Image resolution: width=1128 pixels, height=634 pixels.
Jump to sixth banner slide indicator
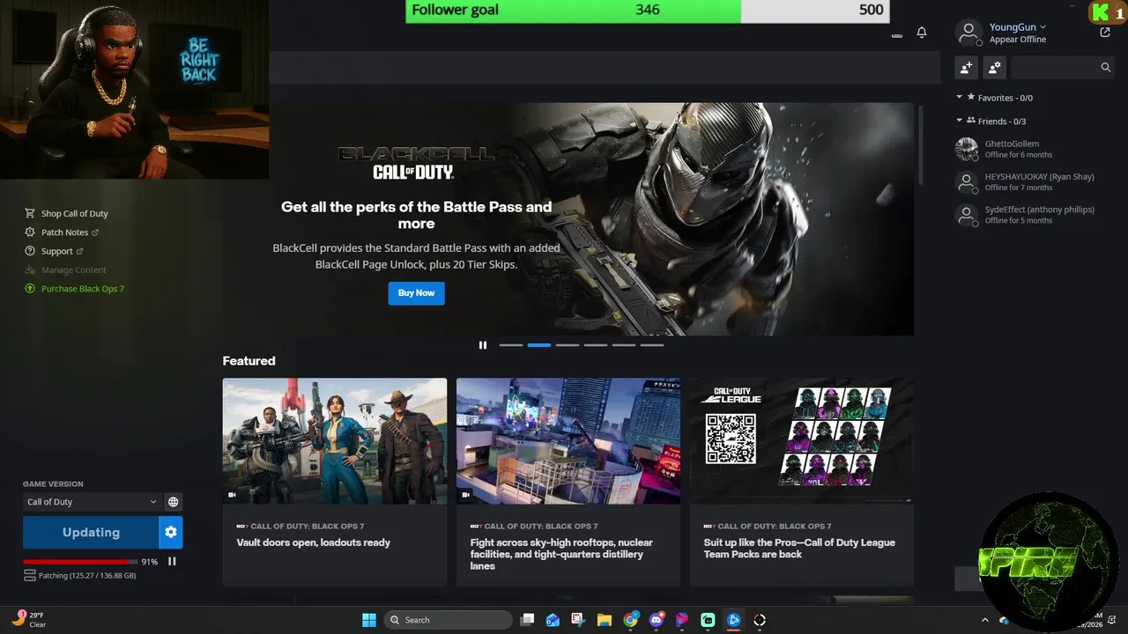[652, 345]
